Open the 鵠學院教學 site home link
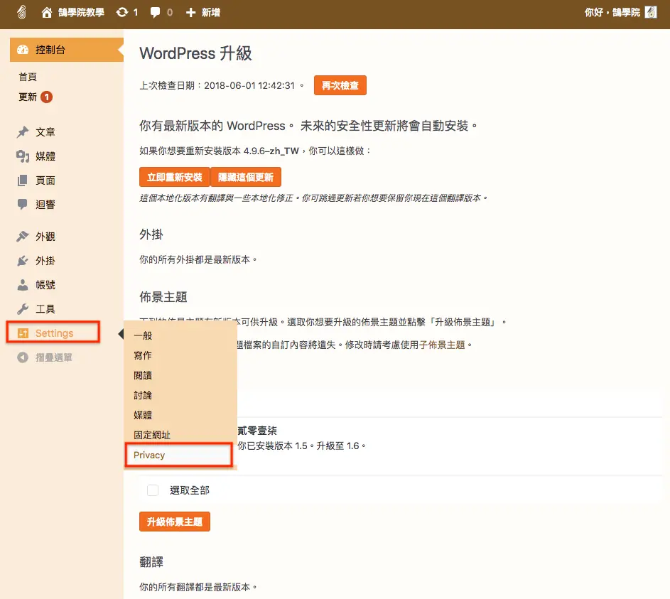 point(72,12)
